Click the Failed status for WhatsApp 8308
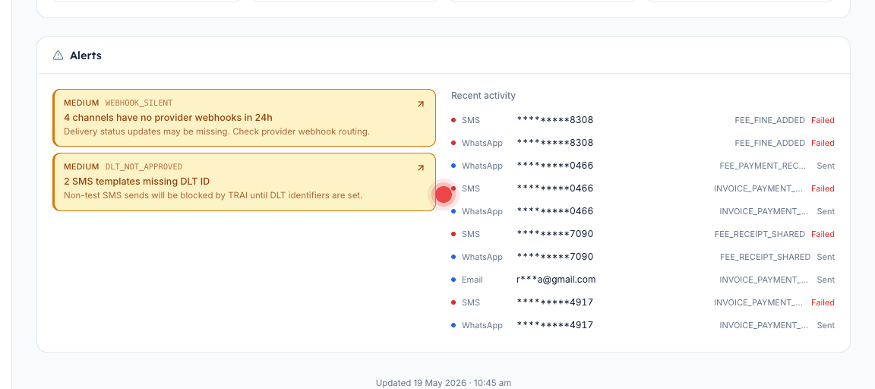Viewport: 875px width, 389px height. point(823,143)
